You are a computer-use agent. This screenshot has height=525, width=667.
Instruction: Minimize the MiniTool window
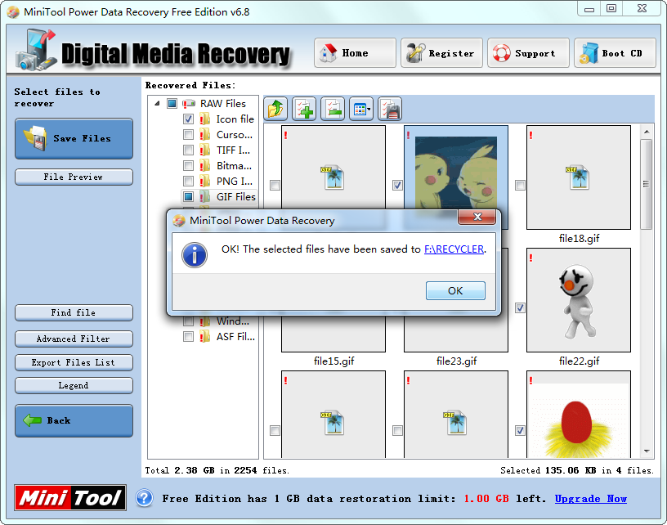589,9
